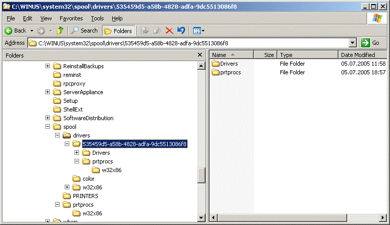Screen dimensions: 390x225
Task: Click the Undo toolbar icon
Action: (181, 31)
